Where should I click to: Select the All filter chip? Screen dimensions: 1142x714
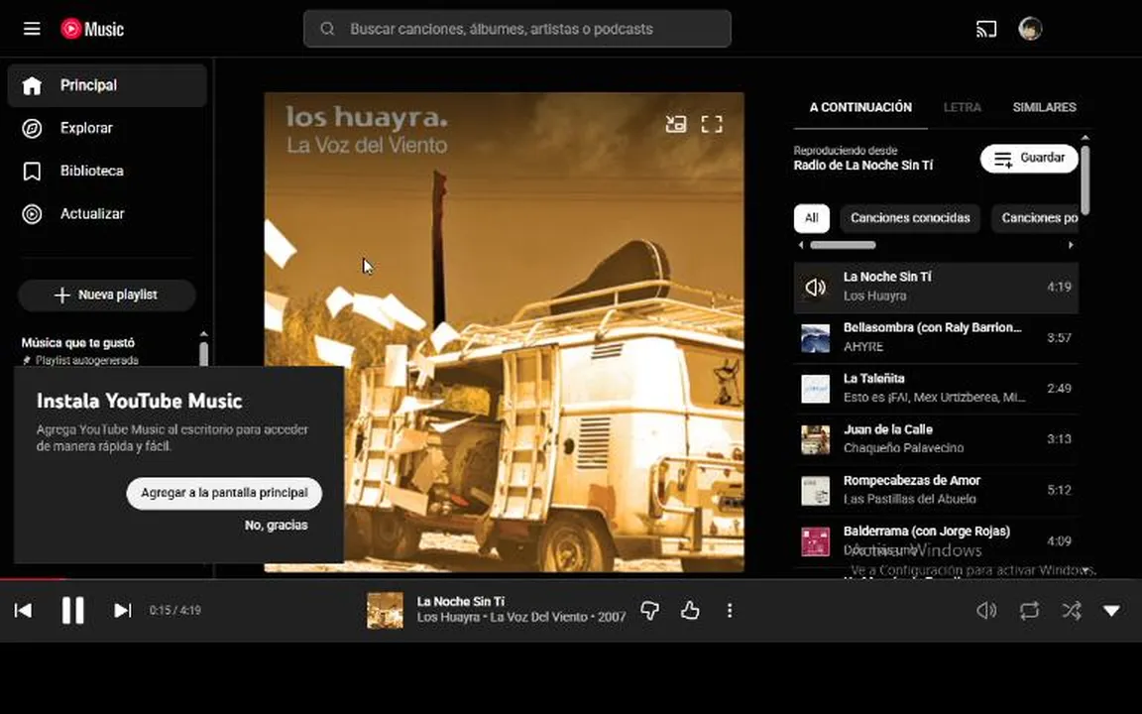811,218
